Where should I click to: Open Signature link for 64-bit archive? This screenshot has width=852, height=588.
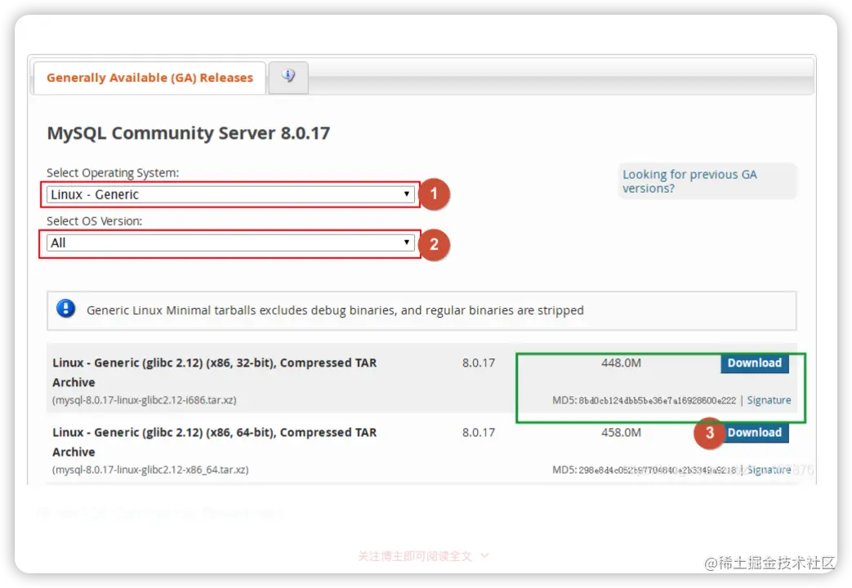click(769, 470)
